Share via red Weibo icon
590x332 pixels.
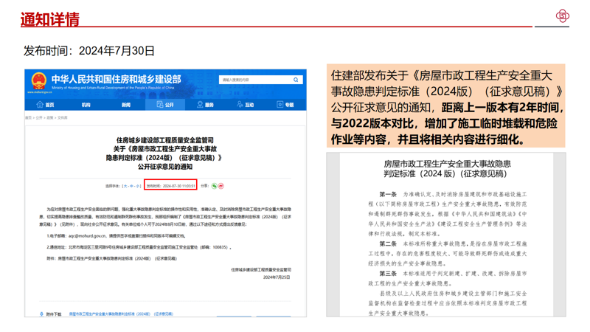pyautogui.click(x=221, y=186)
